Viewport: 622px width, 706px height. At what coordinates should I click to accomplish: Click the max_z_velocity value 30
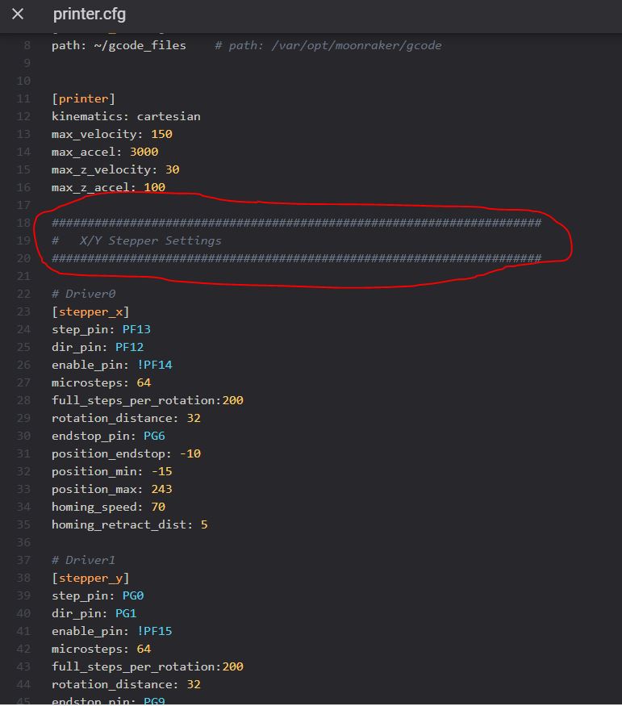[x=172, y=169]
